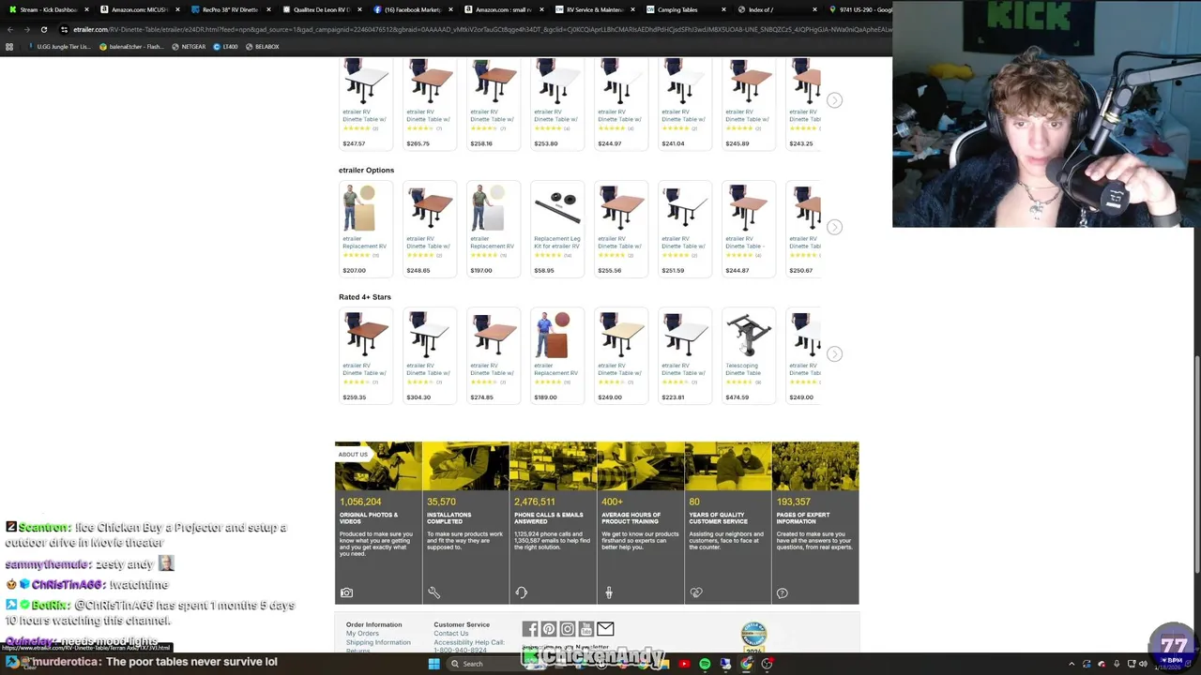Screen dimensions: 1201x675
Task: Open U.GG Jungle Tier List bookmark
Action: pyautogui.click(x=58, y=47)
